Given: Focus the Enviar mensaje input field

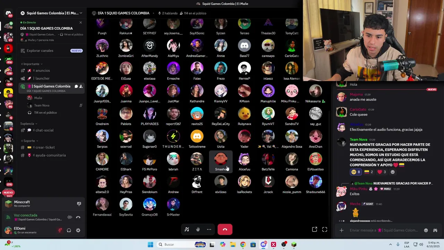Looking at the screenshot, I should (x=384, y=230).
